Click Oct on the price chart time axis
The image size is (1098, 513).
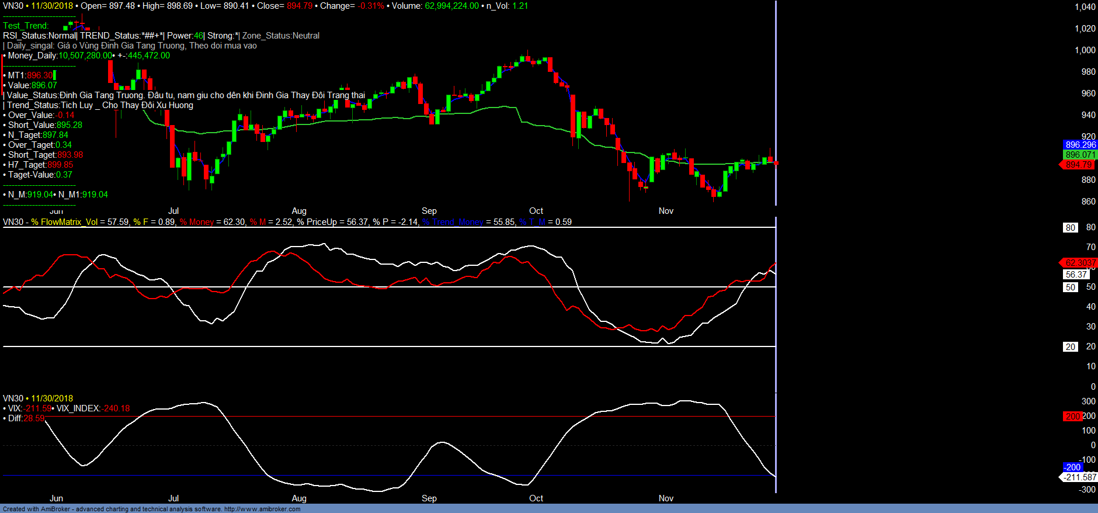(536, 211)
